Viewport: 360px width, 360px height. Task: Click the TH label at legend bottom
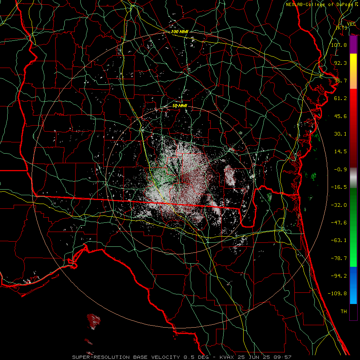(344, 312)
